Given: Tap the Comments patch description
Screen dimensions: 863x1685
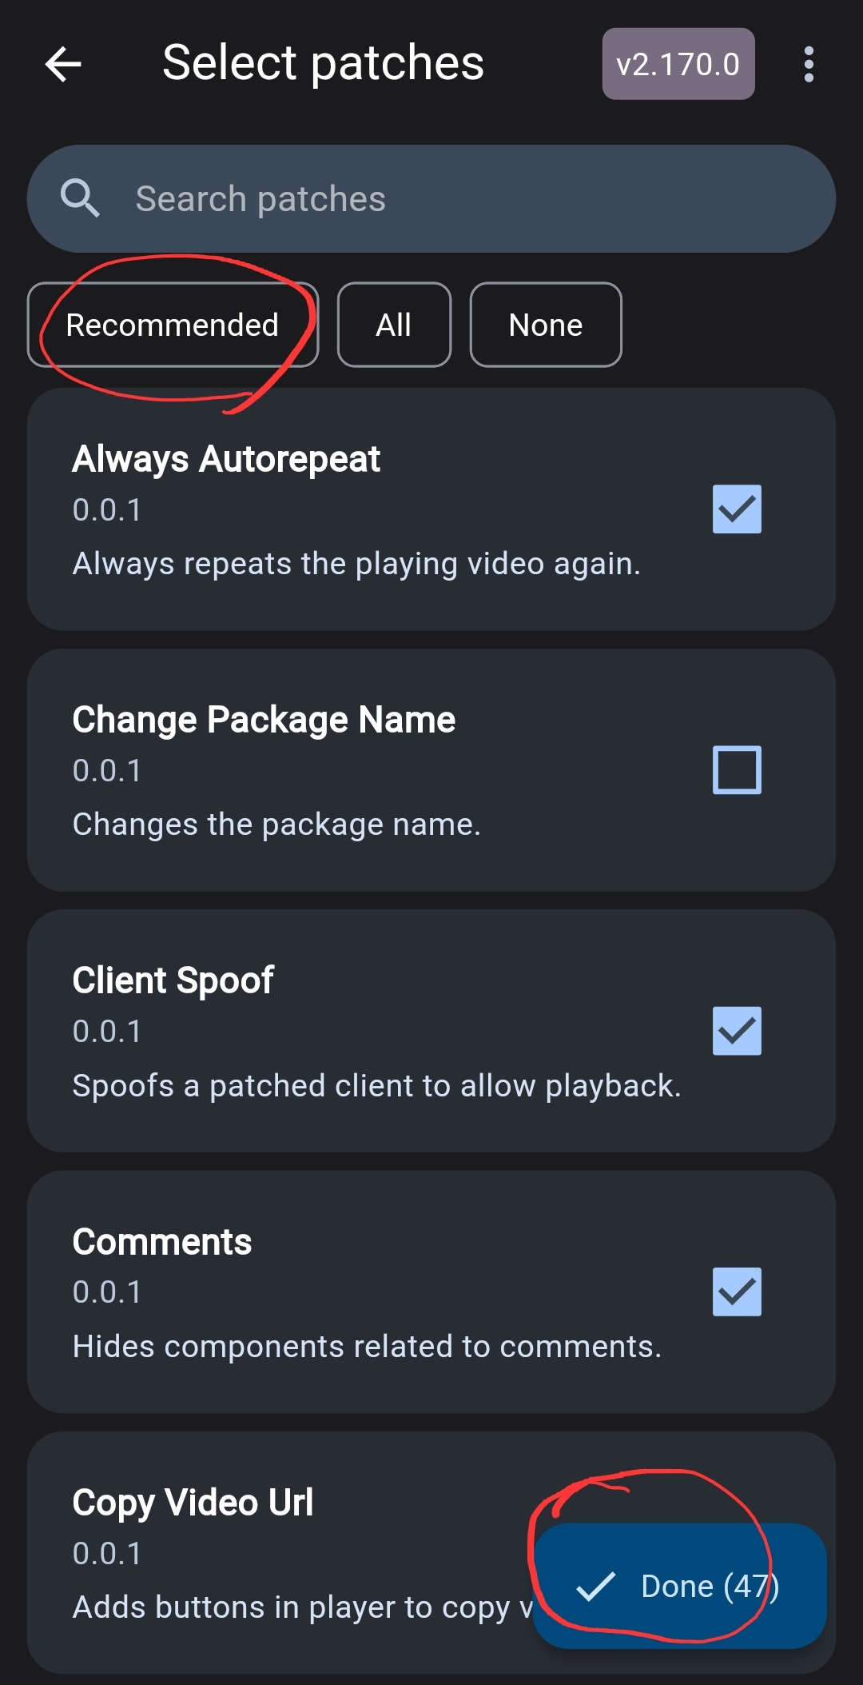Looking at the screenshot, I should click(367, 1347).
